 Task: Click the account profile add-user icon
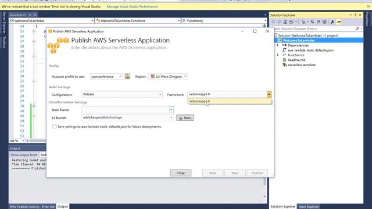(127, 76)
